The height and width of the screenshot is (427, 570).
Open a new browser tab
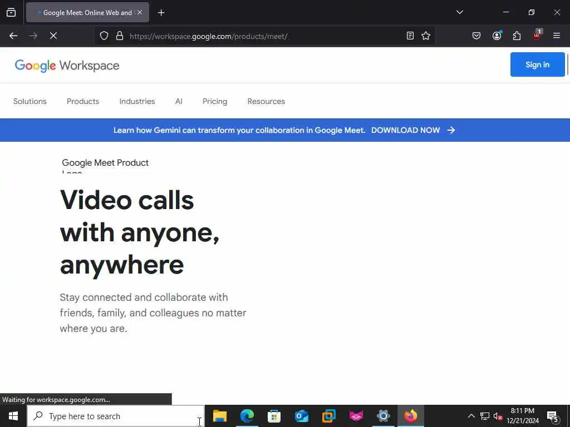click(x=161, y=13)
